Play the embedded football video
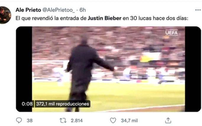This screenshot has height=126, width=202. click(x=108, y=69)
